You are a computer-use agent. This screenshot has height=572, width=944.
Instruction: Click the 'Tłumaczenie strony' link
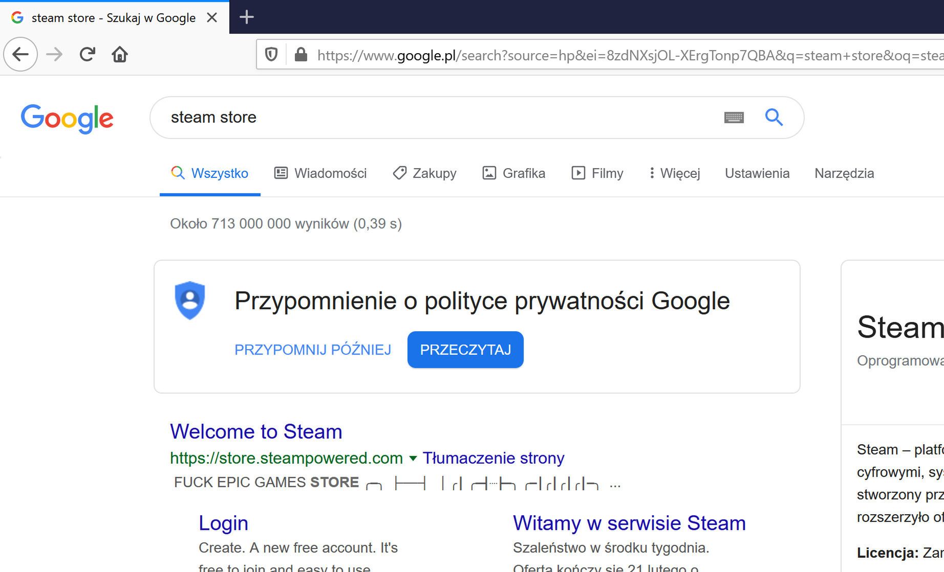pos(494,458)
